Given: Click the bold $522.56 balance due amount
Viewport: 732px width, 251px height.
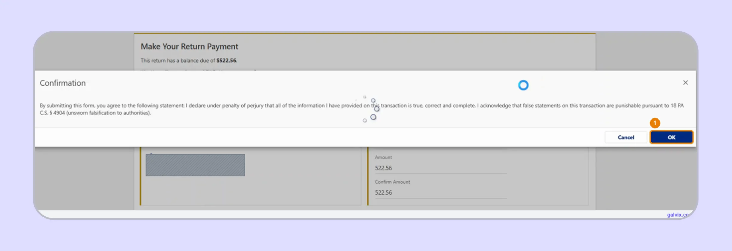Looking at the screenshot, I should pos(226,61).
